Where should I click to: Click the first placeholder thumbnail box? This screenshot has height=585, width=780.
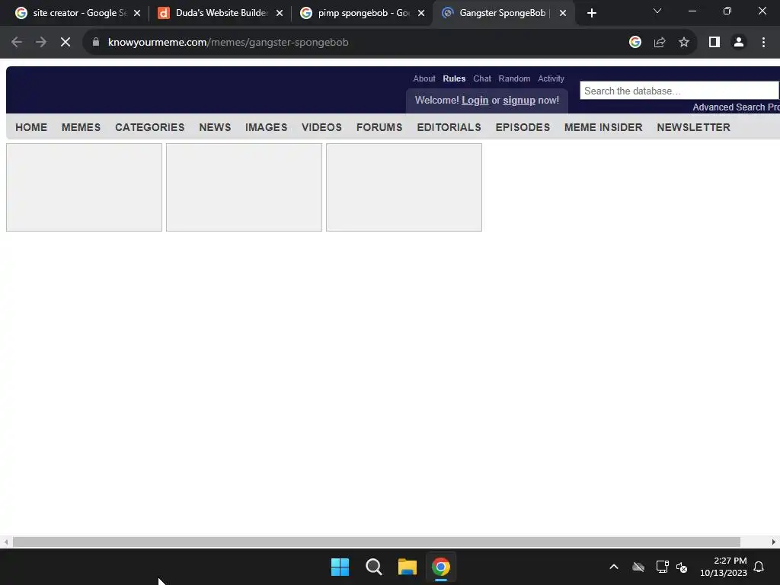(84, 187)
